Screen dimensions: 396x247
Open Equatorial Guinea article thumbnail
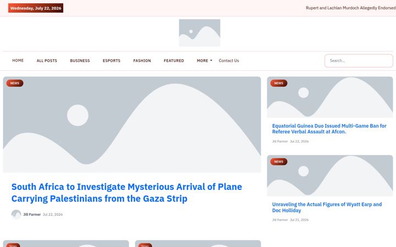(330, 97)
